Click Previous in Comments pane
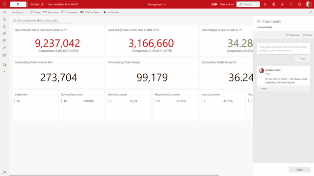 pyautogui.click(x=292, y=35)
